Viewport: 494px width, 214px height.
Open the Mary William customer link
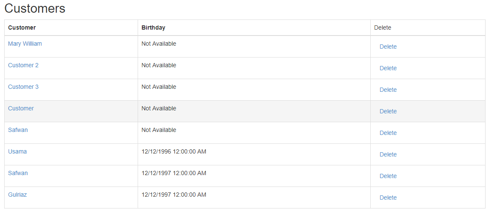coord(25,44)
